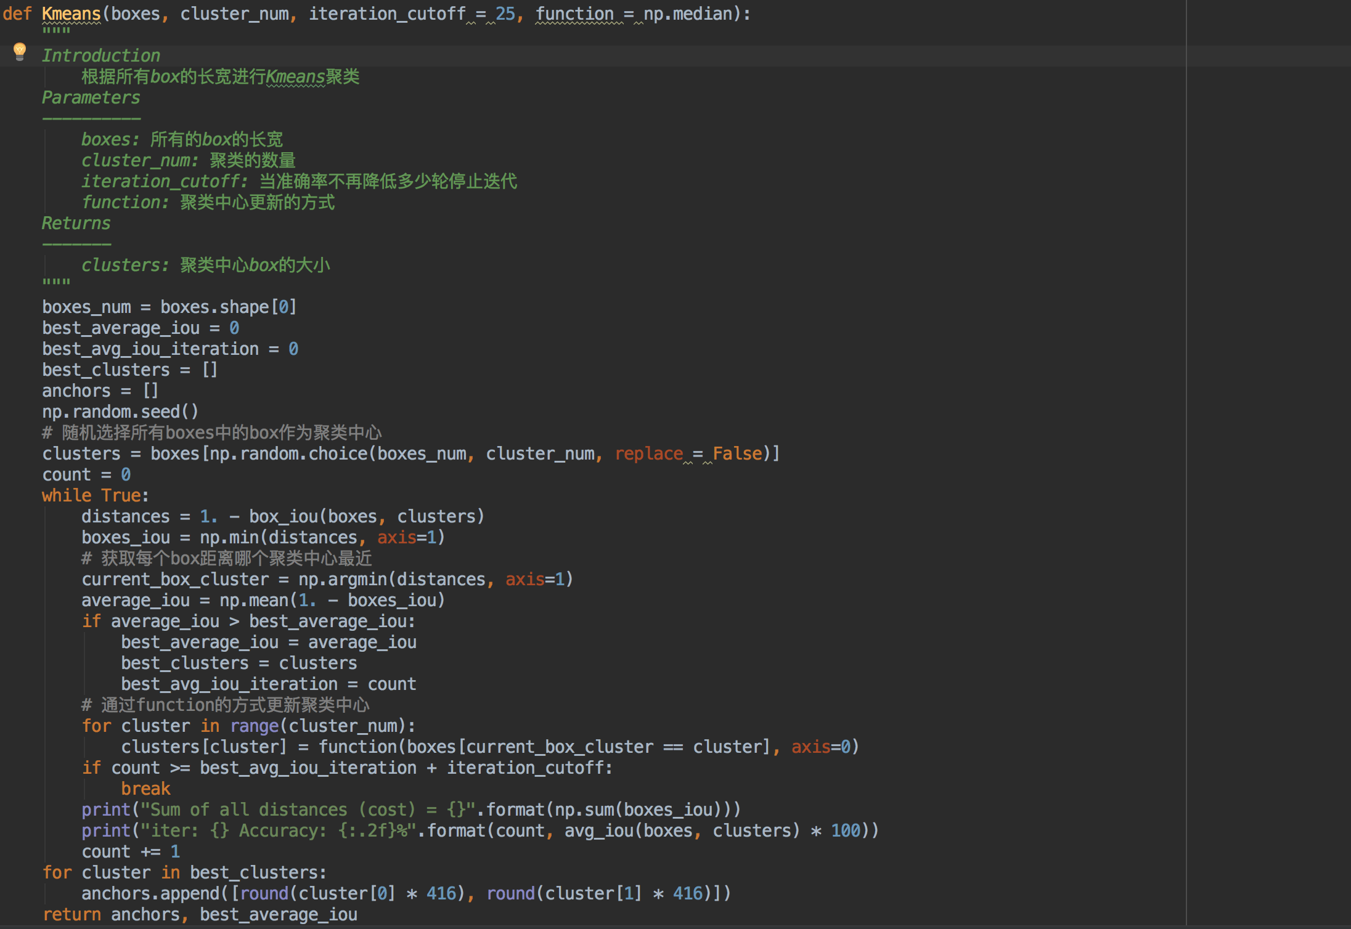Click 'count += 1' line
Screen dimensions: 1351x929
tap(131, 851)
